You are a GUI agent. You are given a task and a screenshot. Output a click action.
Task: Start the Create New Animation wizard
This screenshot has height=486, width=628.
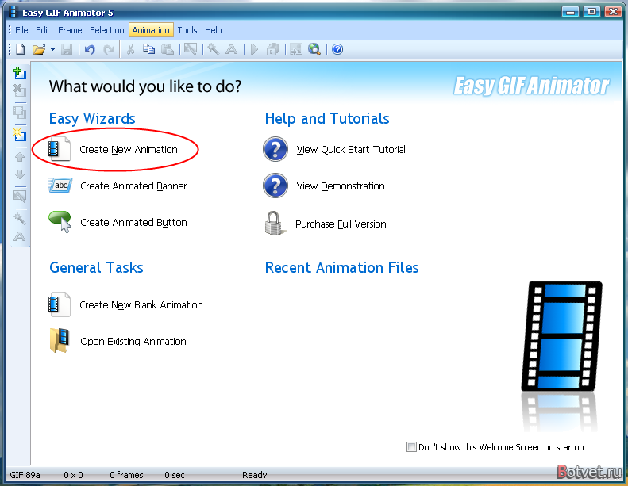point(128,149)
